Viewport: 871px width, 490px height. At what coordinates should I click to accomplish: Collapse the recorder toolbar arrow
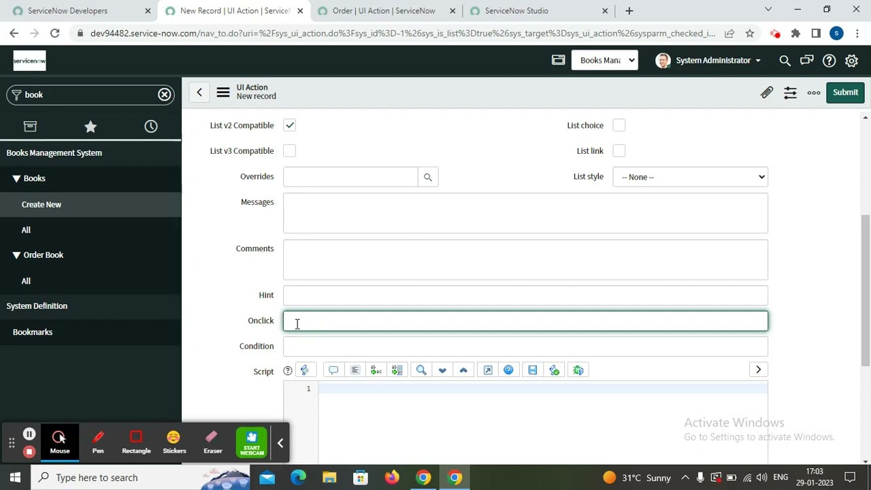click(280, 443)
